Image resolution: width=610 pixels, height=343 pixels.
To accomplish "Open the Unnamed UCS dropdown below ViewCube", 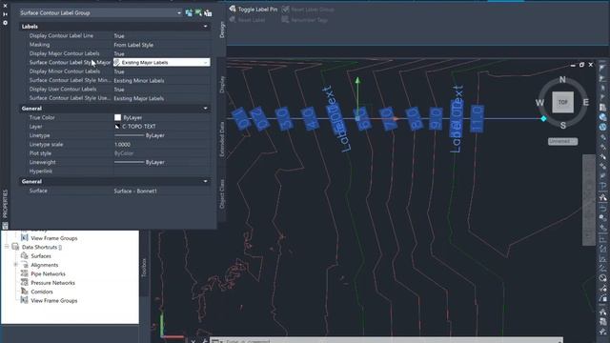I will 562,141.
